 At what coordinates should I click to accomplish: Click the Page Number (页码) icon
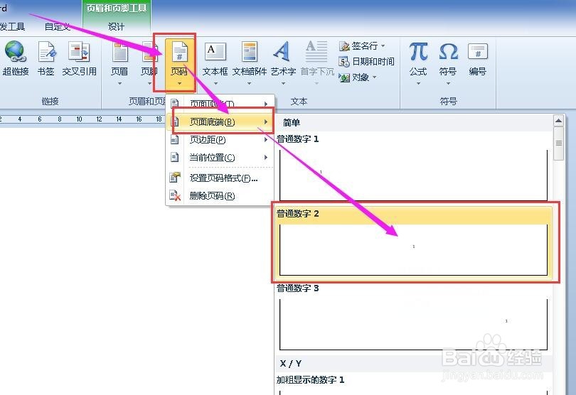(179, 51)
